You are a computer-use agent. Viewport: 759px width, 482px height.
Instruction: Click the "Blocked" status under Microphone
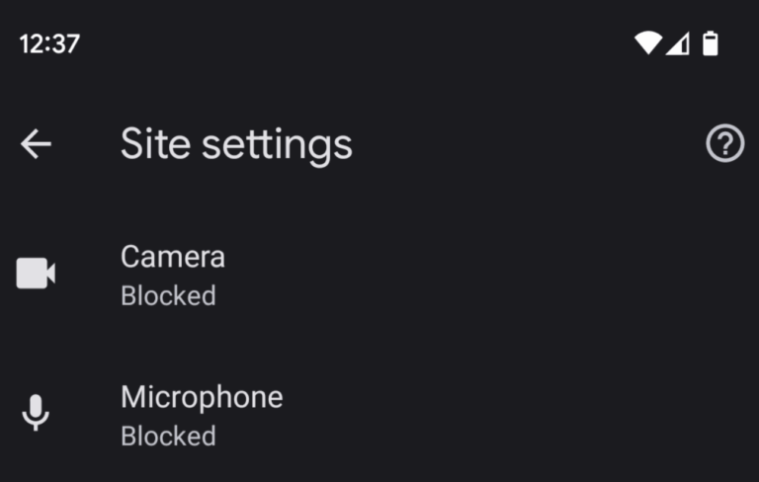pyautogui.click(x=168, y=436)
